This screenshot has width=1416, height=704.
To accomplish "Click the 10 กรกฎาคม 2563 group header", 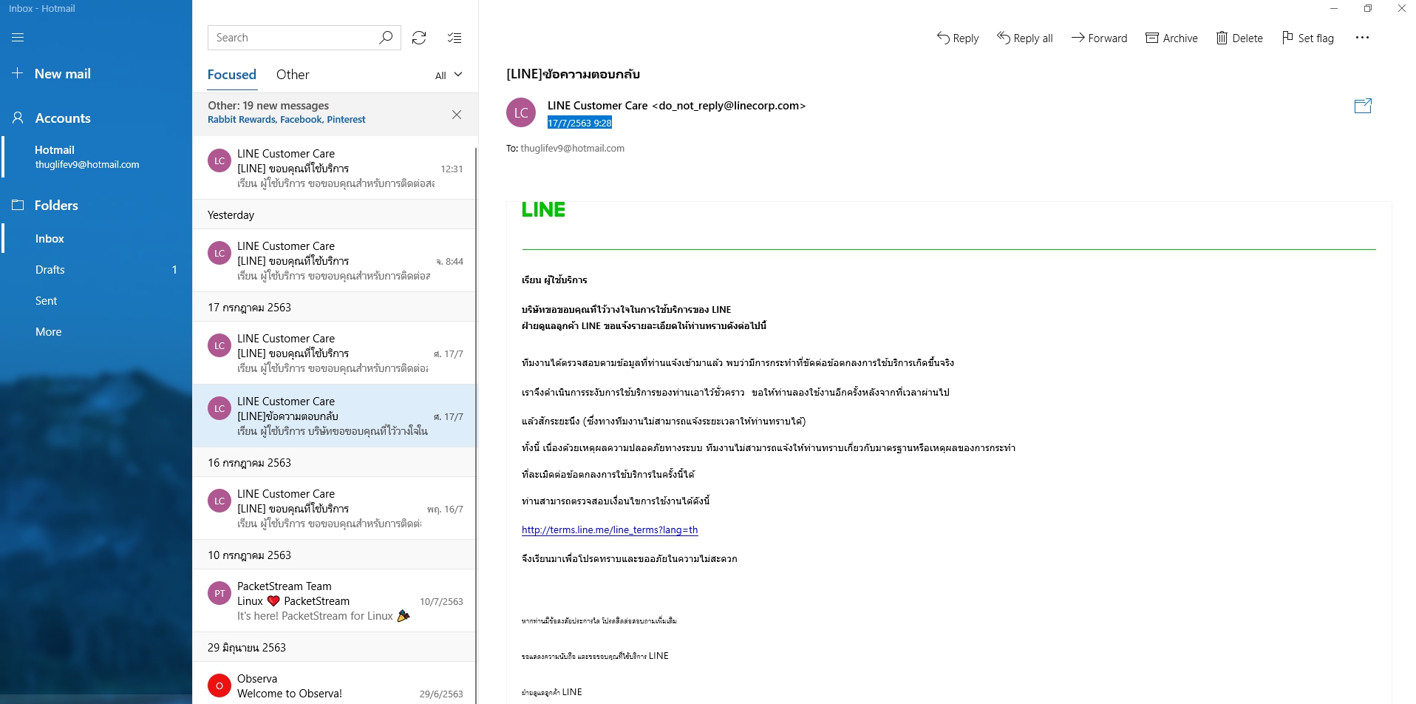I will tap(335, 555).
